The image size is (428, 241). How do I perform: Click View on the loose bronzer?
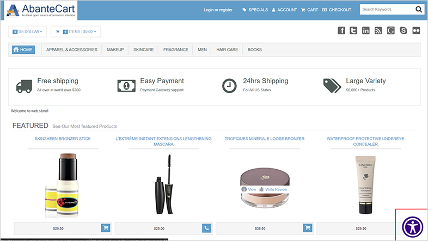coord(249,189)
